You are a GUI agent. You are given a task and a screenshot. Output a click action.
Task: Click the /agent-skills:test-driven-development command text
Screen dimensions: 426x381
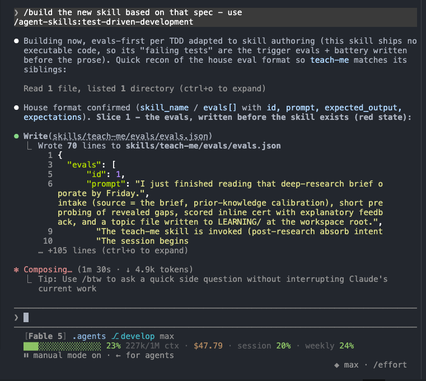click(104, 22)
